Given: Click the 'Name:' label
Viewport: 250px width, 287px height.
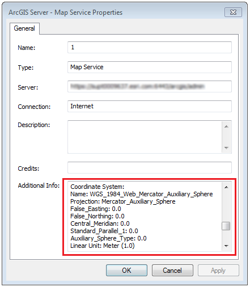Looking at the screenshot, I should pyautogui.click(x=27, y=48).
